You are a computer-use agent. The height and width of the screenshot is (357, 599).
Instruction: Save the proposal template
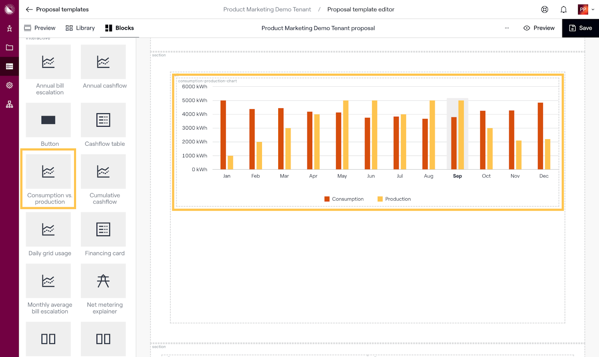point(581,28)
